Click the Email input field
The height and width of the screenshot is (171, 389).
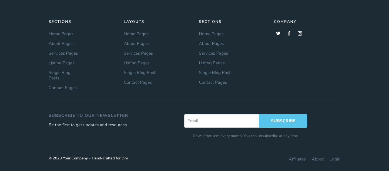pos(222,121)
